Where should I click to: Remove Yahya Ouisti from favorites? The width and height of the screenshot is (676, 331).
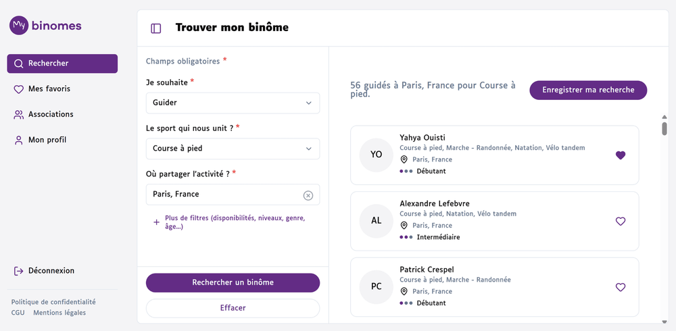pyautogui.click(x=621, y=155)
